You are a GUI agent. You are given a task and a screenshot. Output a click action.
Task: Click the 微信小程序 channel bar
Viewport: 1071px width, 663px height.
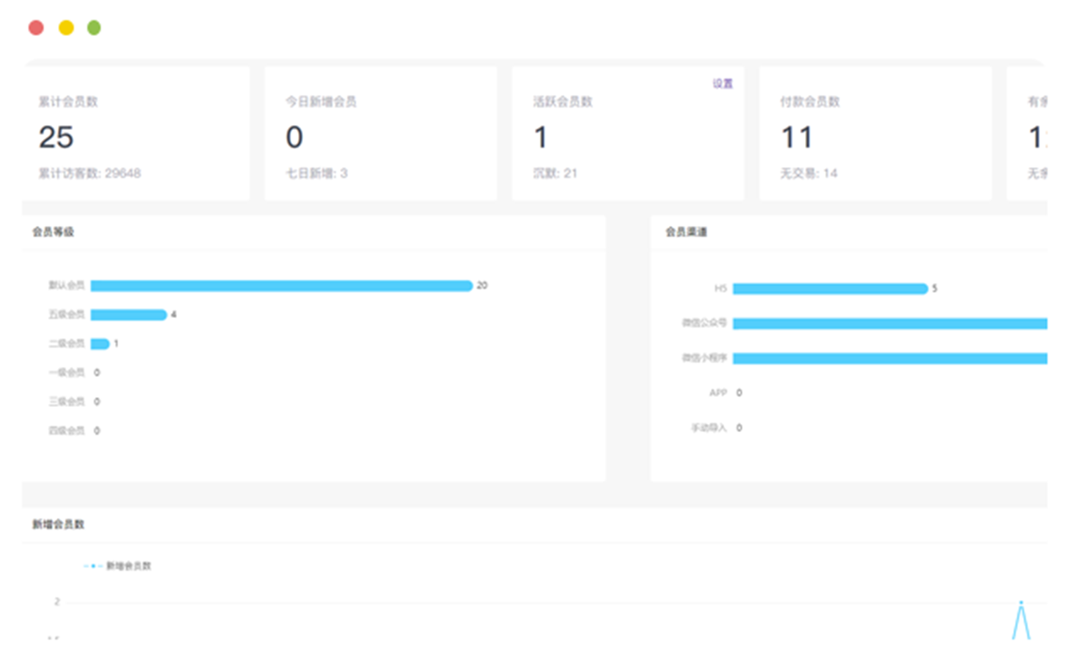coord(890,359)
